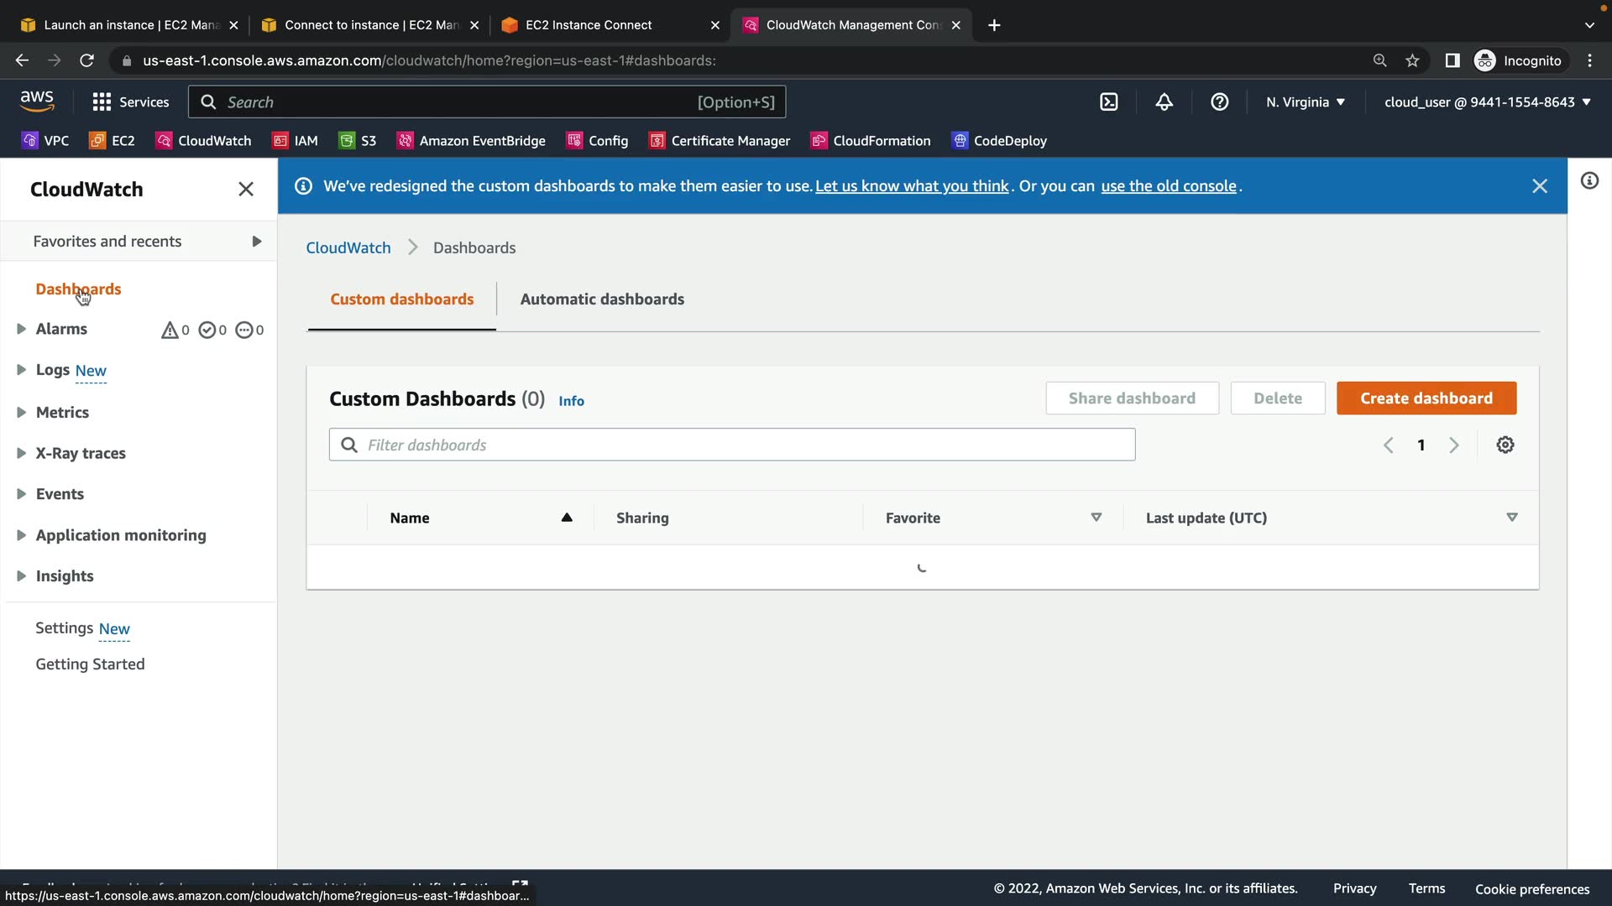Click the Create dashboard button
This screenshot has height=906, width=1612.
1426,398
